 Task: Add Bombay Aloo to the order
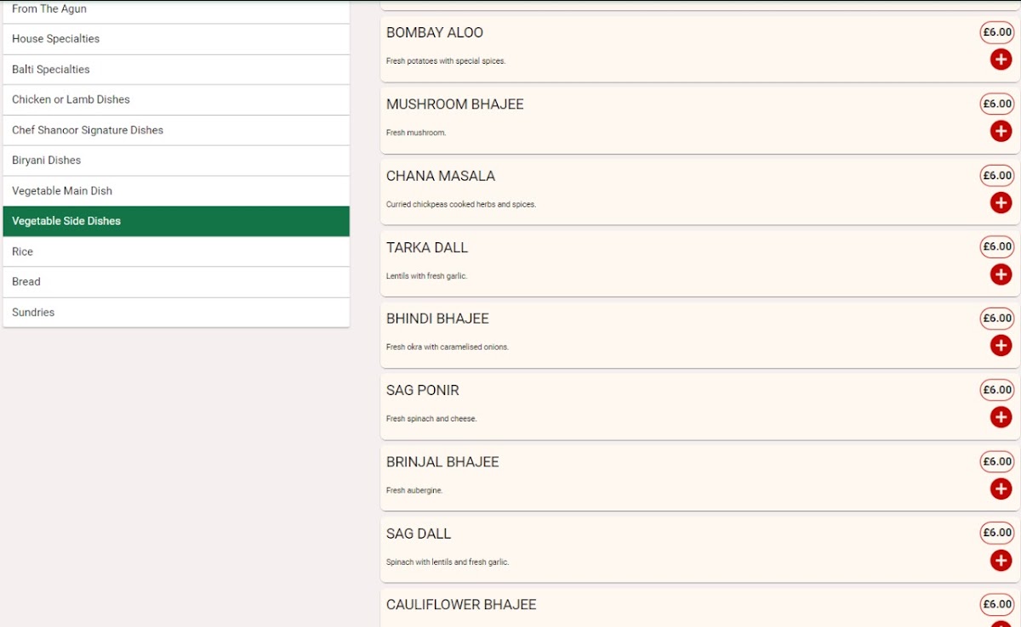[x=1001, y=59]
